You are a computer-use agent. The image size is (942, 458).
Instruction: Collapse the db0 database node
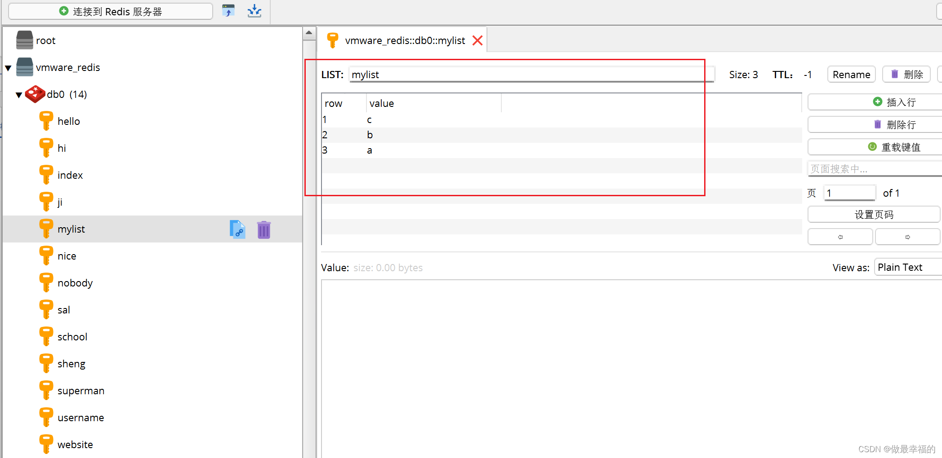tap(19, 95)
